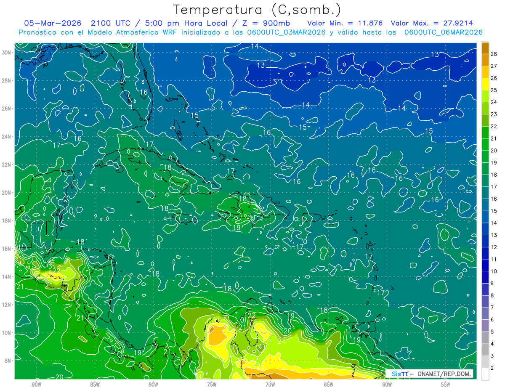The image size is (505, 390).
Task: Click legend scale value '2'
Action: point(492,368)
